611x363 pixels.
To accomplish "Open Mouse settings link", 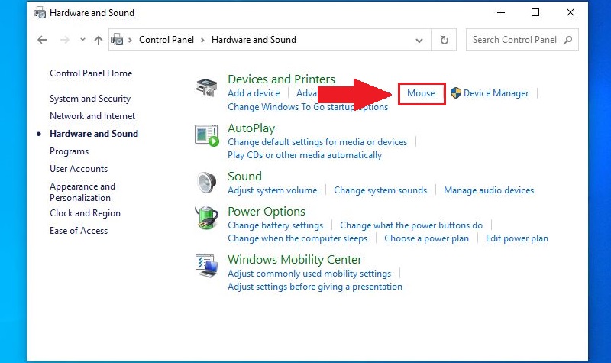I will pos(421,93).
